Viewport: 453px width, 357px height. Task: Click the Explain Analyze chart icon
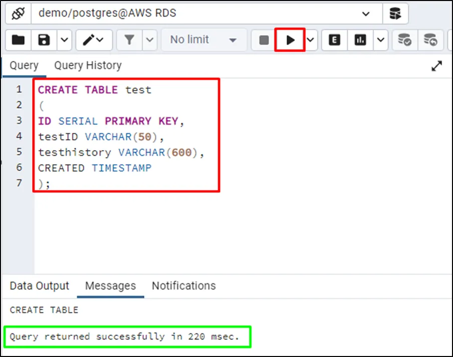(x=360, y=40)
